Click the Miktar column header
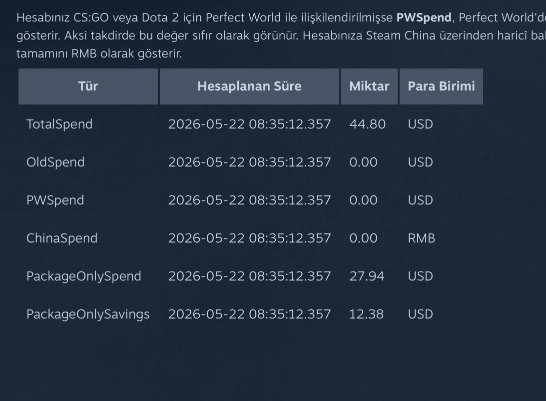 tap(369, 86)
